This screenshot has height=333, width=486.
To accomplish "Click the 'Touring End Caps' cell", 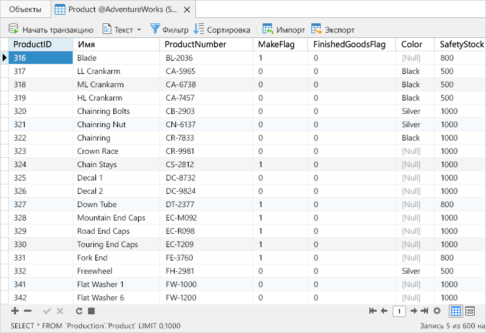I will point(116,244).
